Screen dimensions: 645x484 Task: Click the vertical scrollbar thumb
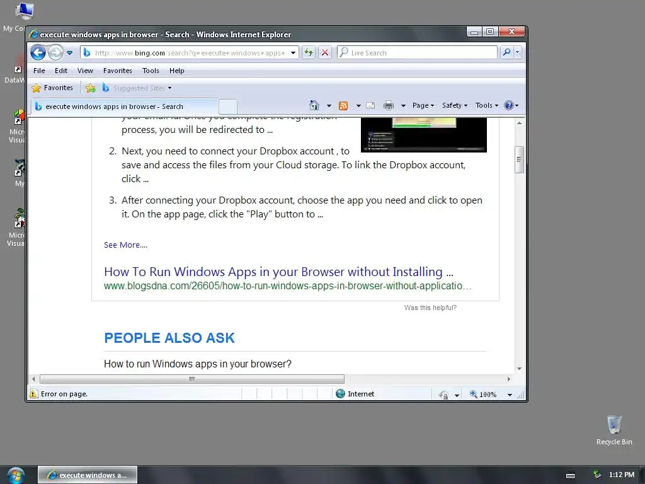(519, 159)
